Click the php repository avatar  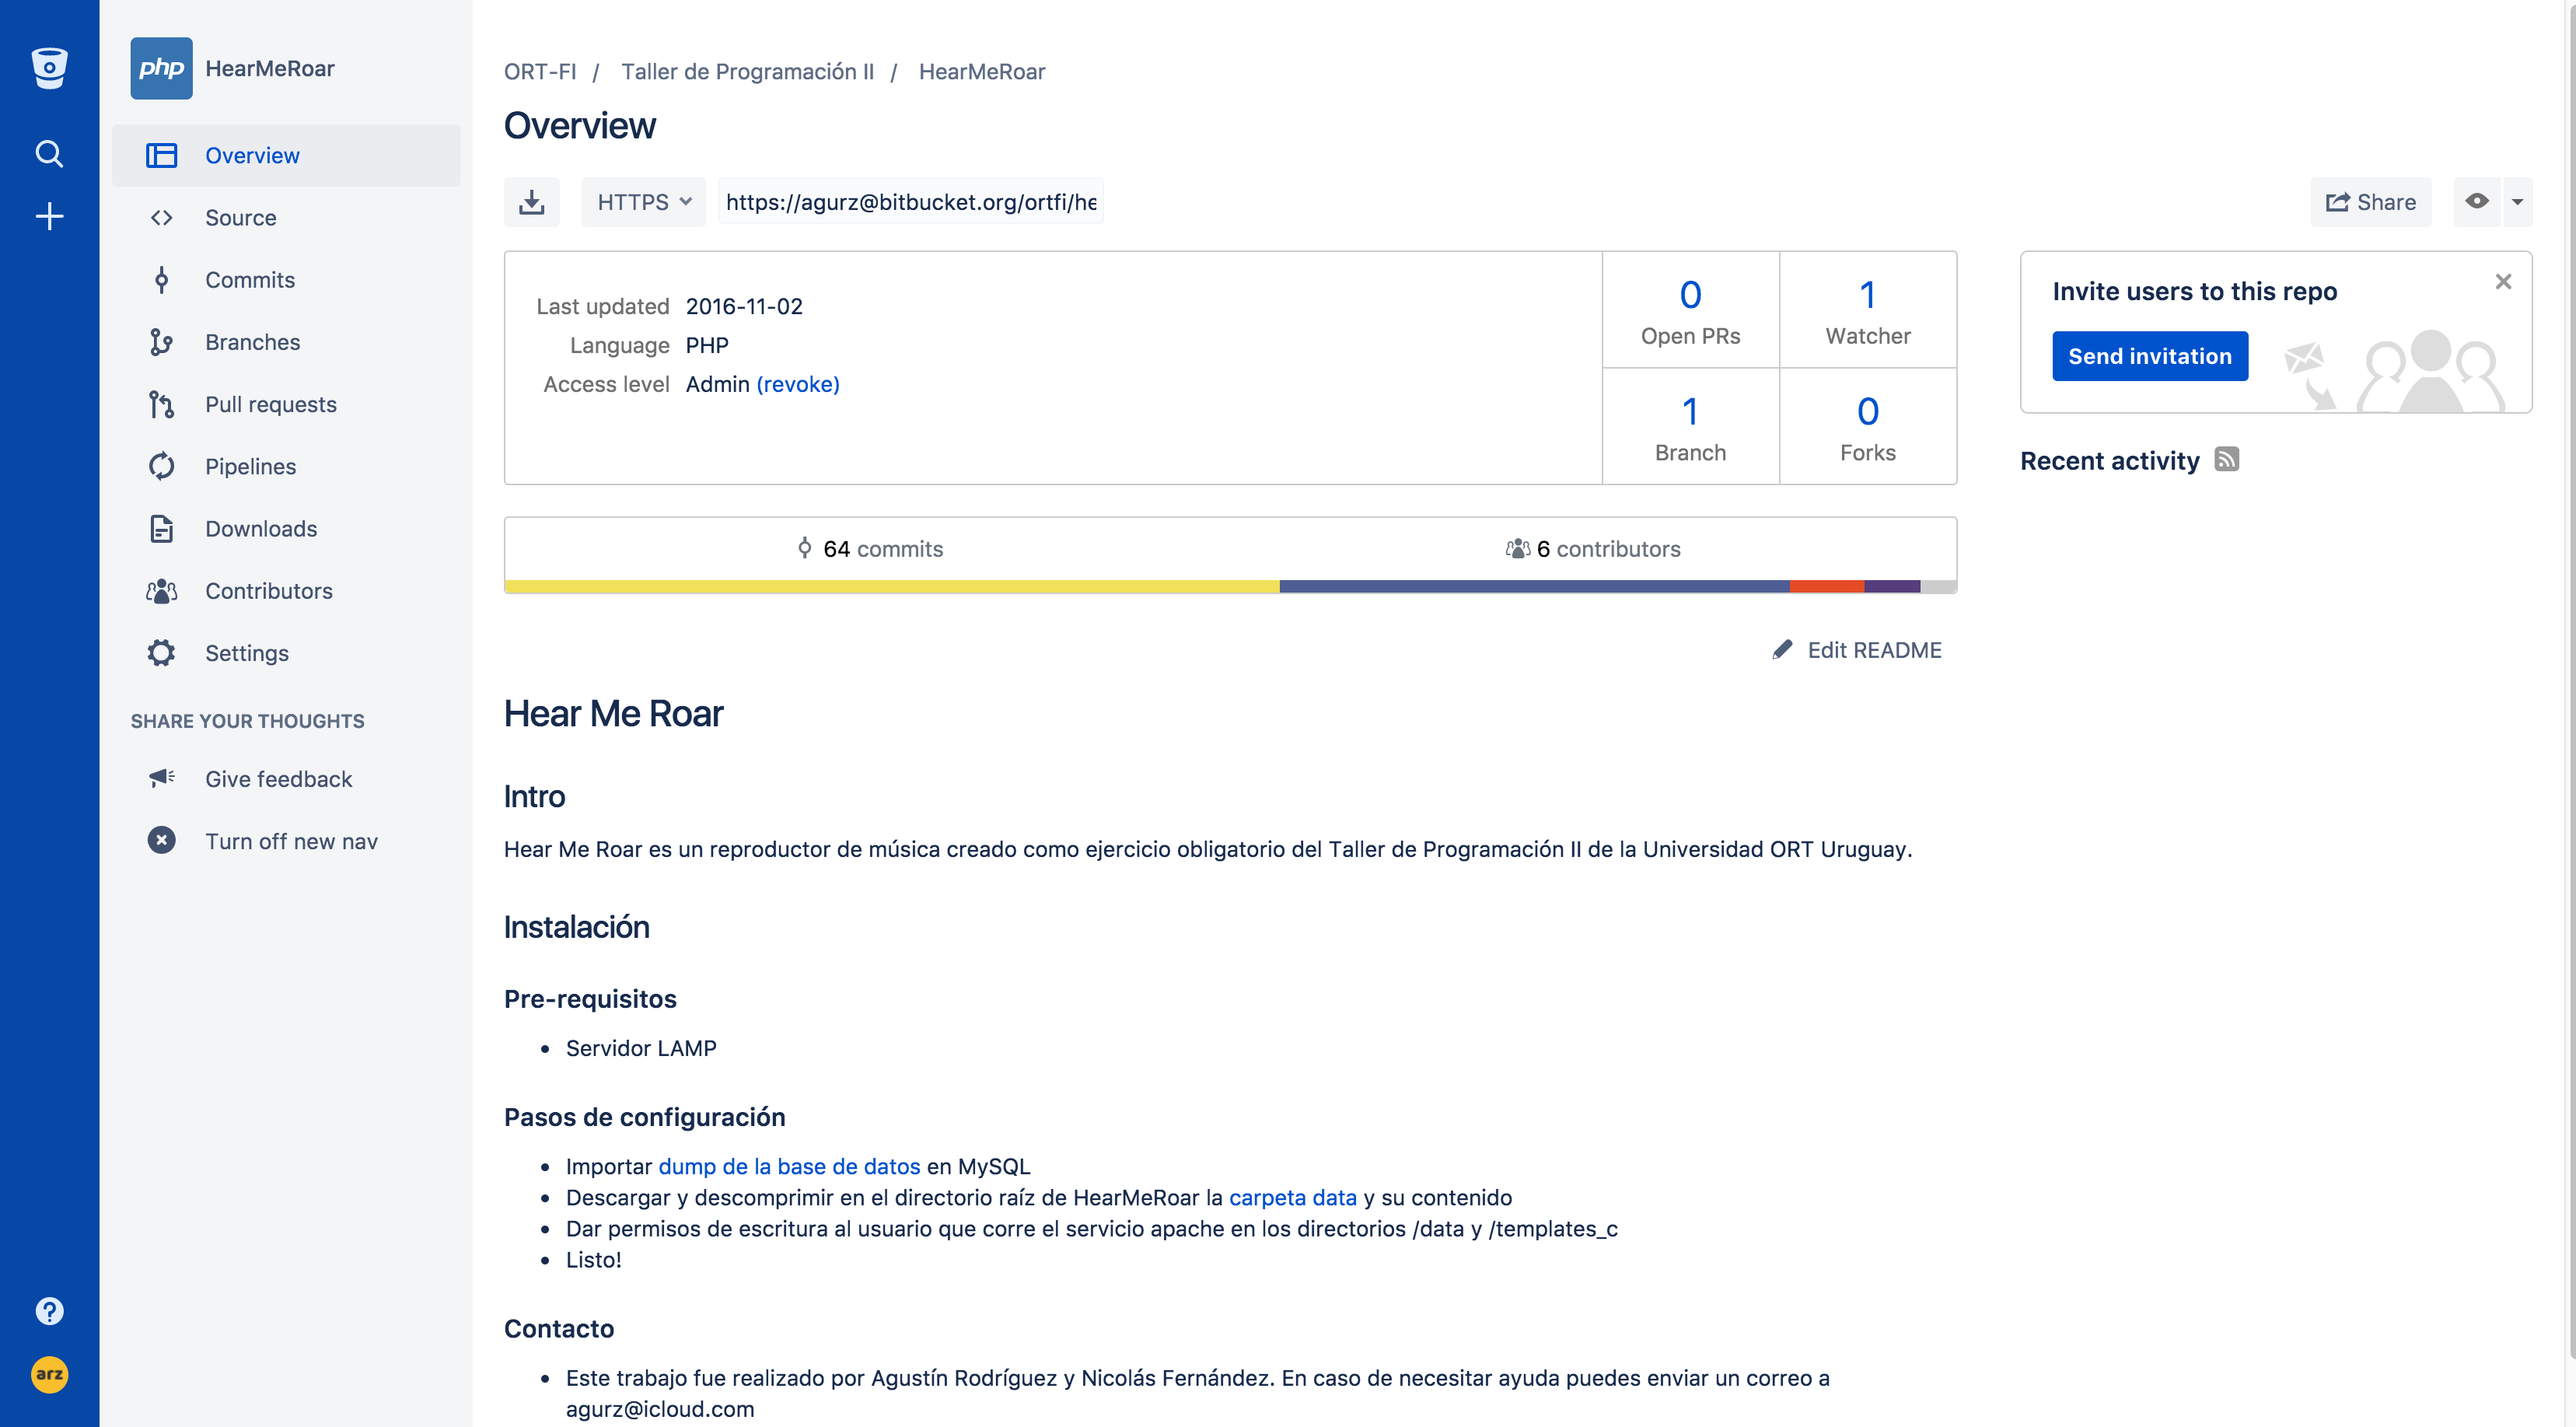pyautogui.click(x=161, y=68)
